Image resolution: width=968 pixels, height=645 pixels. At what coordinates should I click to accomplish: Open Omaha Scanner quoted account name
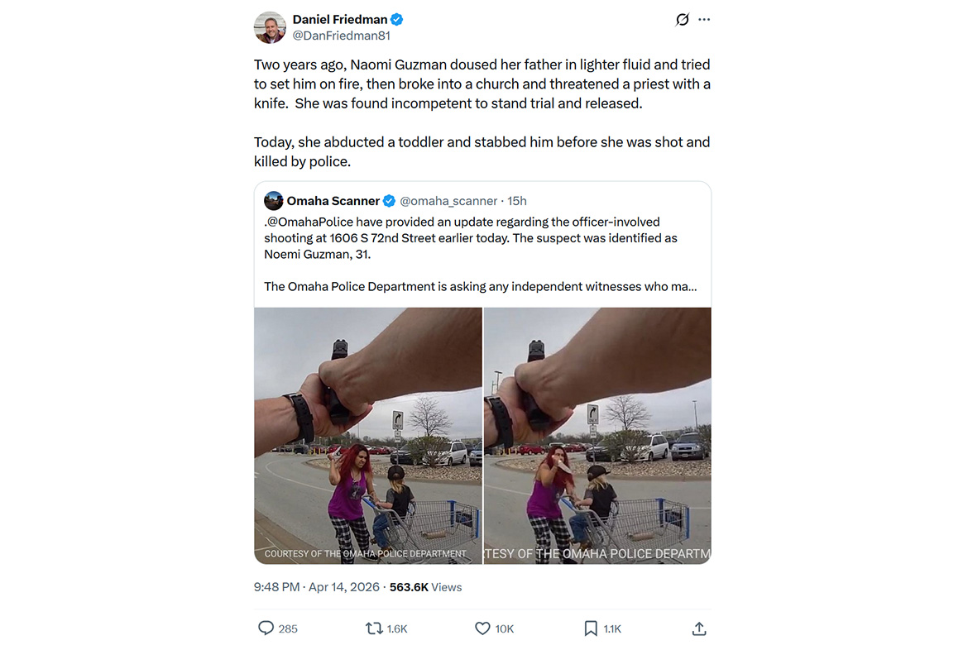[x=333, y=201]
